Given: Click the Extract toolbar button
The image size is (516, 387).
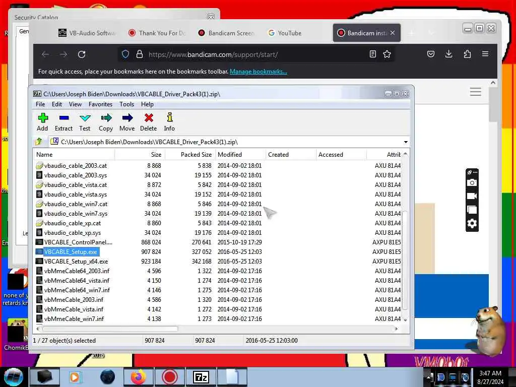Looking at the screenshot, I should pos(63,122).
